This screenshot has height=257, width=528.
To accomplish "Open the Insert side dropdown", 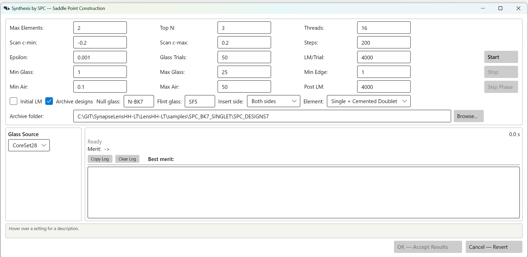I will 273,101.
